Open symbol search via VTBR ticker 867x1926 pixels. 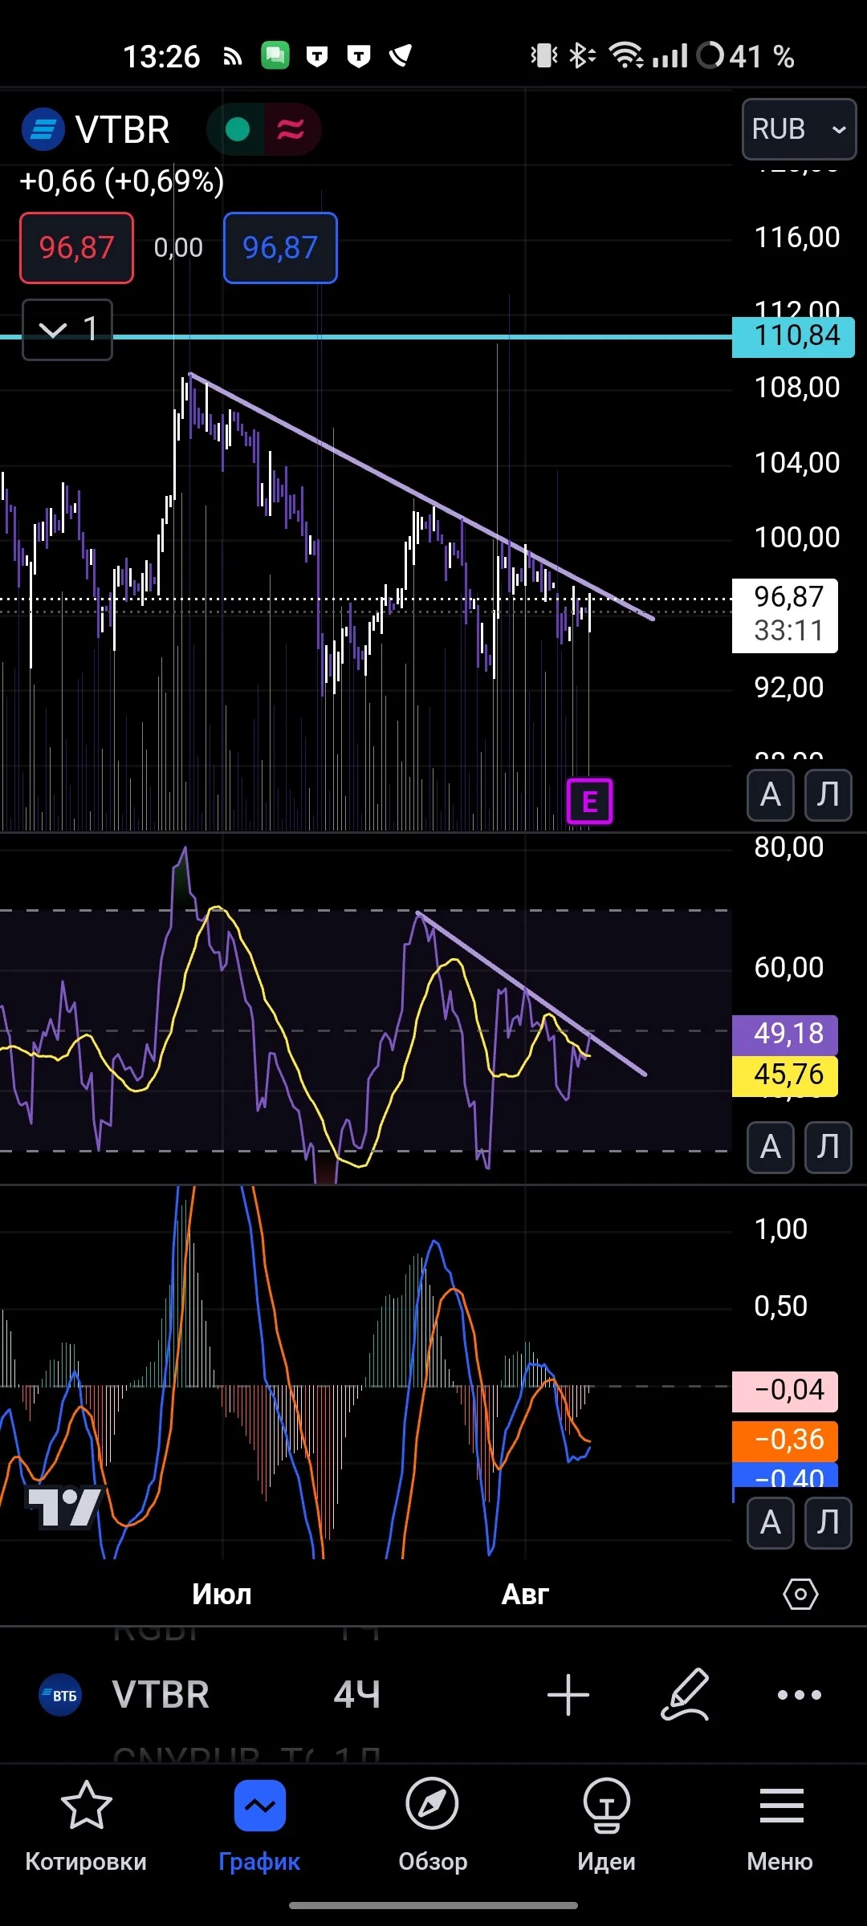tap(161, 1695)
